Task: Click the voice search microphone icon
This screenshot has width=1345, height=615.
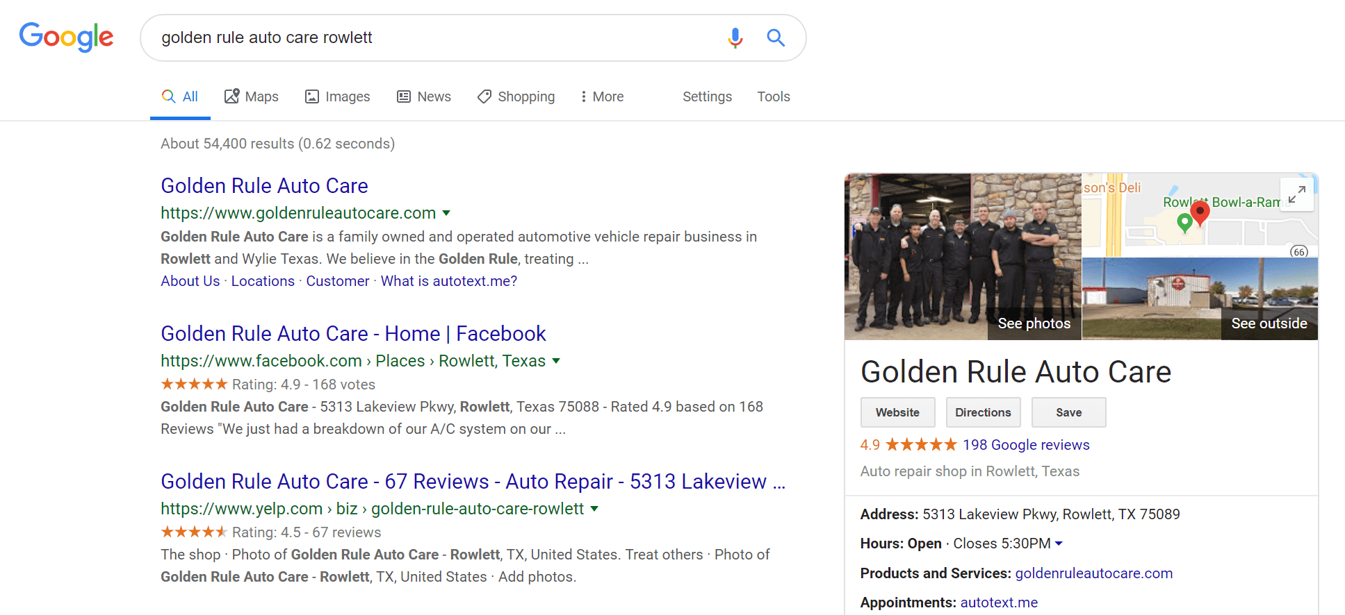Action: pyautogui.click(x=735, y=37)
